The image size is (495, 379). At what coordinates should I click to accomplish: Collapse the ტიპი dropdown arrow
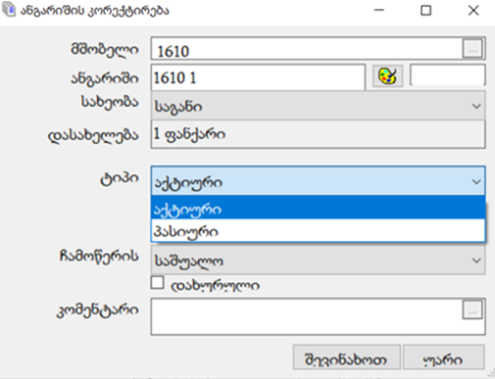pyautogui.click(x=476, y=181)
